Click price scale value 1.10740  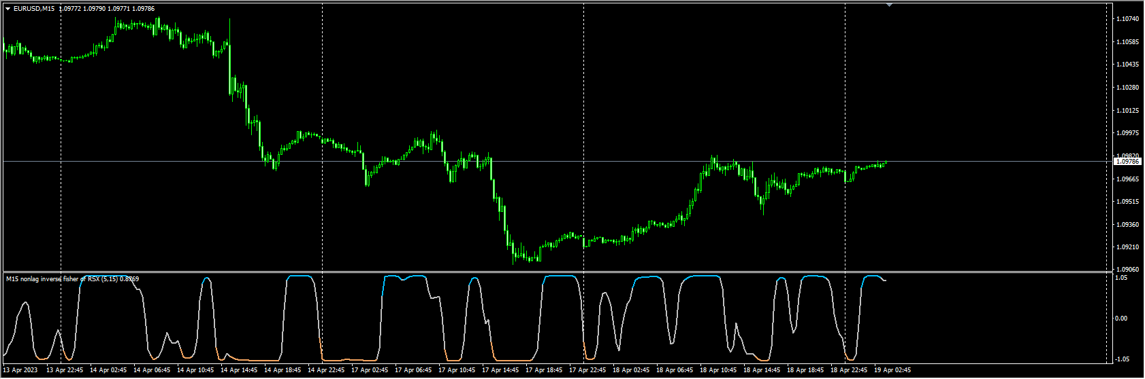[x=1127, y=19]
